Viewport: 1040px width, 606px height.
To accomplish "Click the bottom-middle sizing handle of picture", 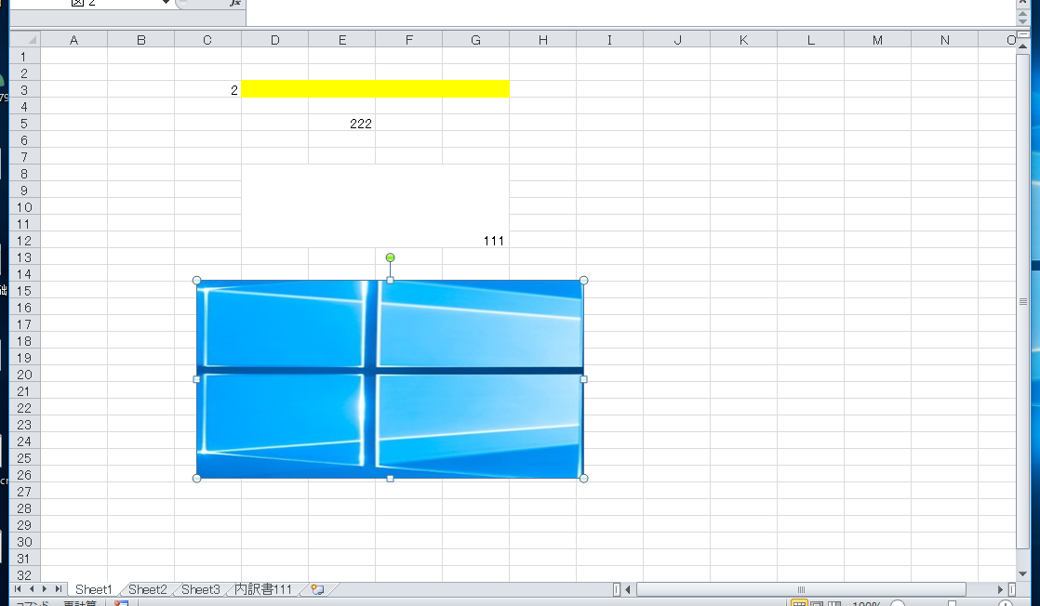I will [390, 478].
